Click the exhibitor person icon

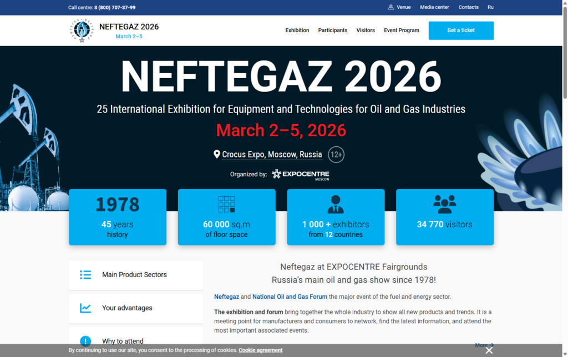tap(335, 204)
